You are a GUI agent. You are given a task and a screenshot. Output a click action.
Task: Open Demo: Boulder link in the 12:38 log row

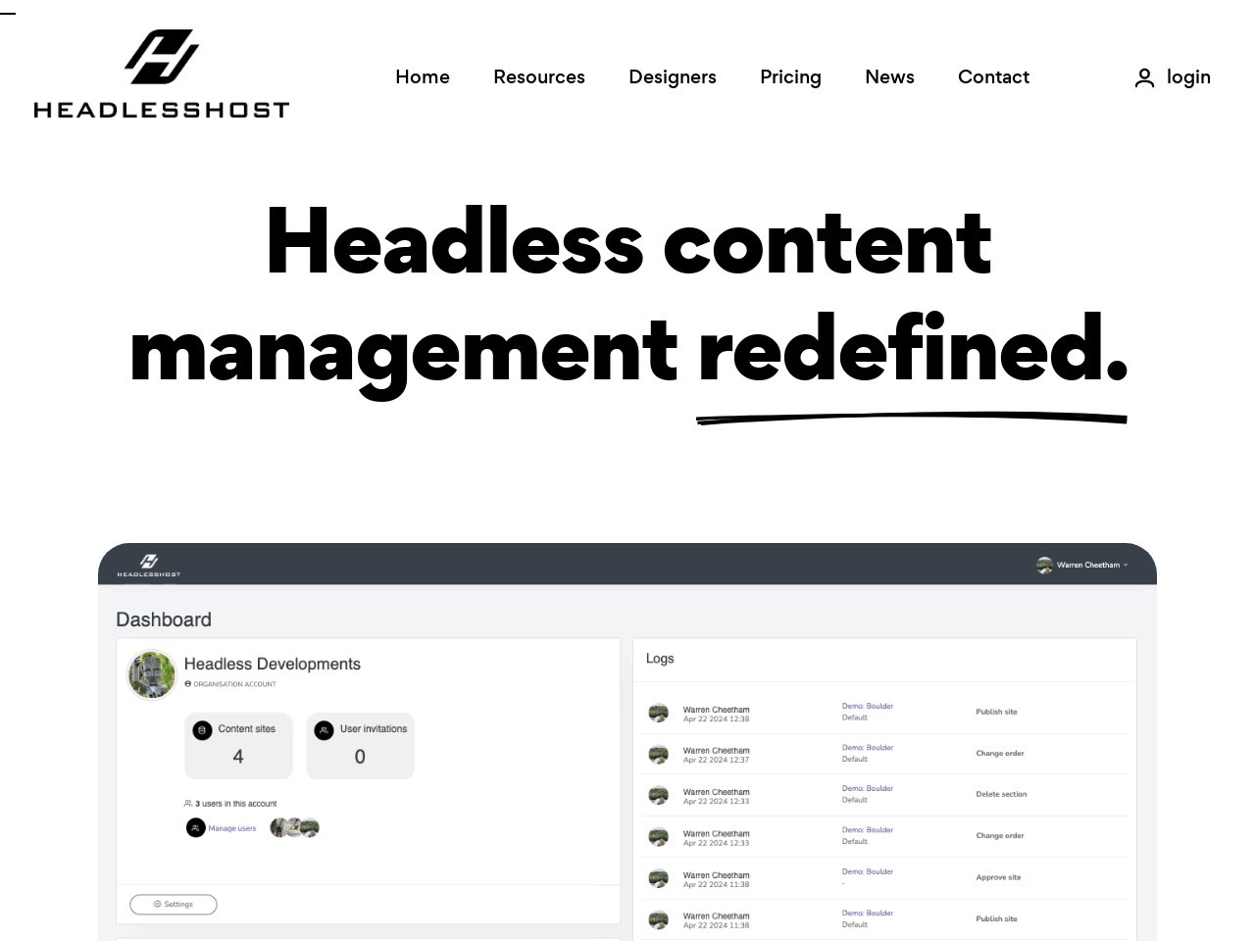coord(868,706)
